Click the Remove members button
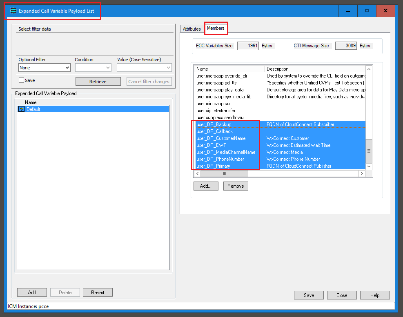The image size is (403, 317). click(236, 186)
